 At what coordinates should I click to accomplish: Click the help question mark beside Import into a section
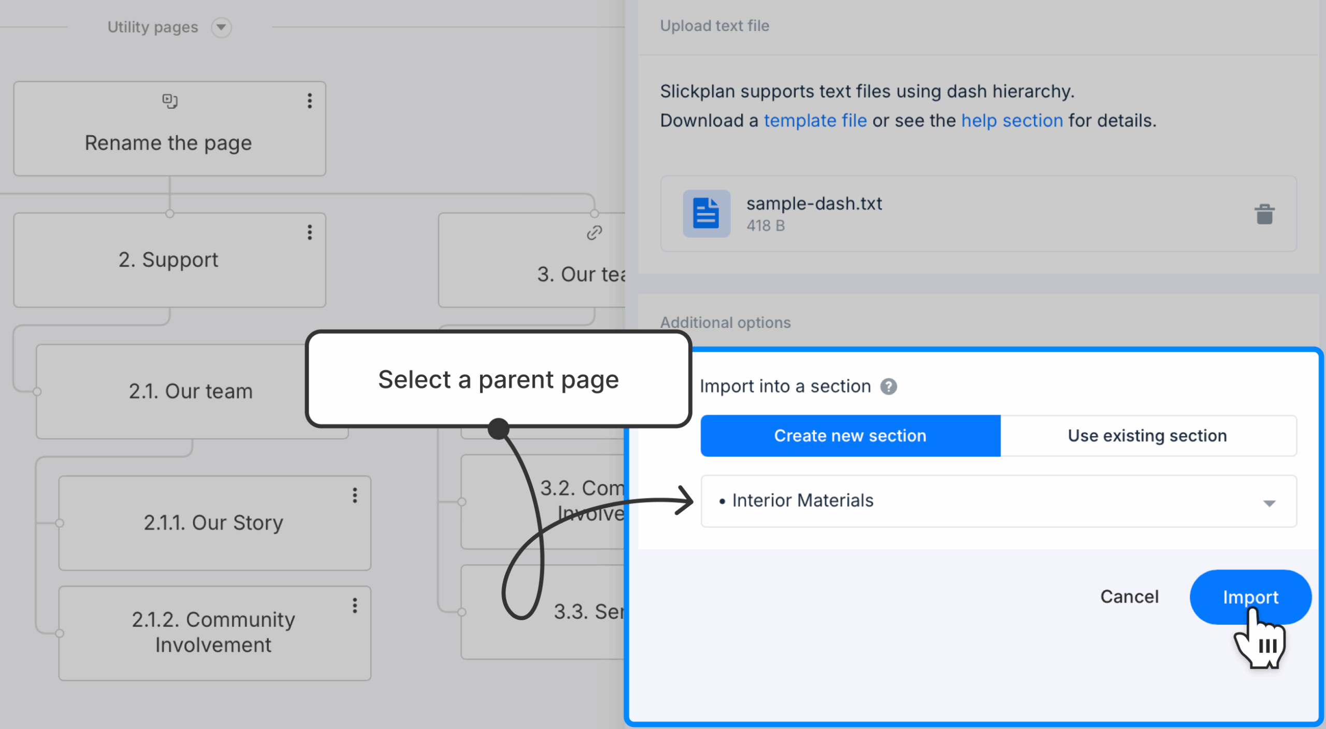pyautogui.click(x=889, y=387)
